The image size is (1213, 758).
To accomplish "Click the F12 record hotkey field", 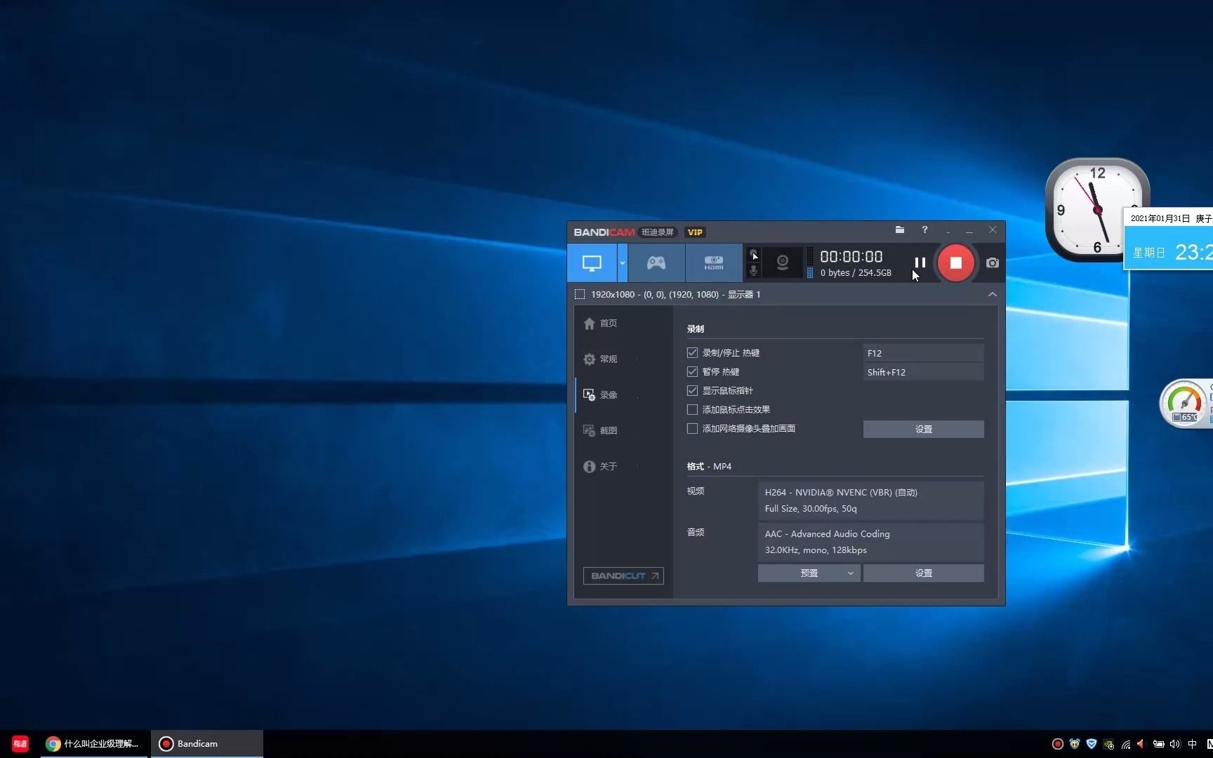I will pyautogui.click(x=923, y=353).
